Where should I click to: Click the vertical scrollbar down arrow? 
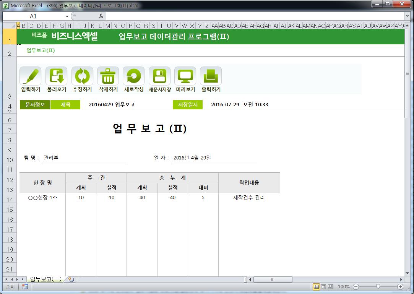(x=408, y=273)
